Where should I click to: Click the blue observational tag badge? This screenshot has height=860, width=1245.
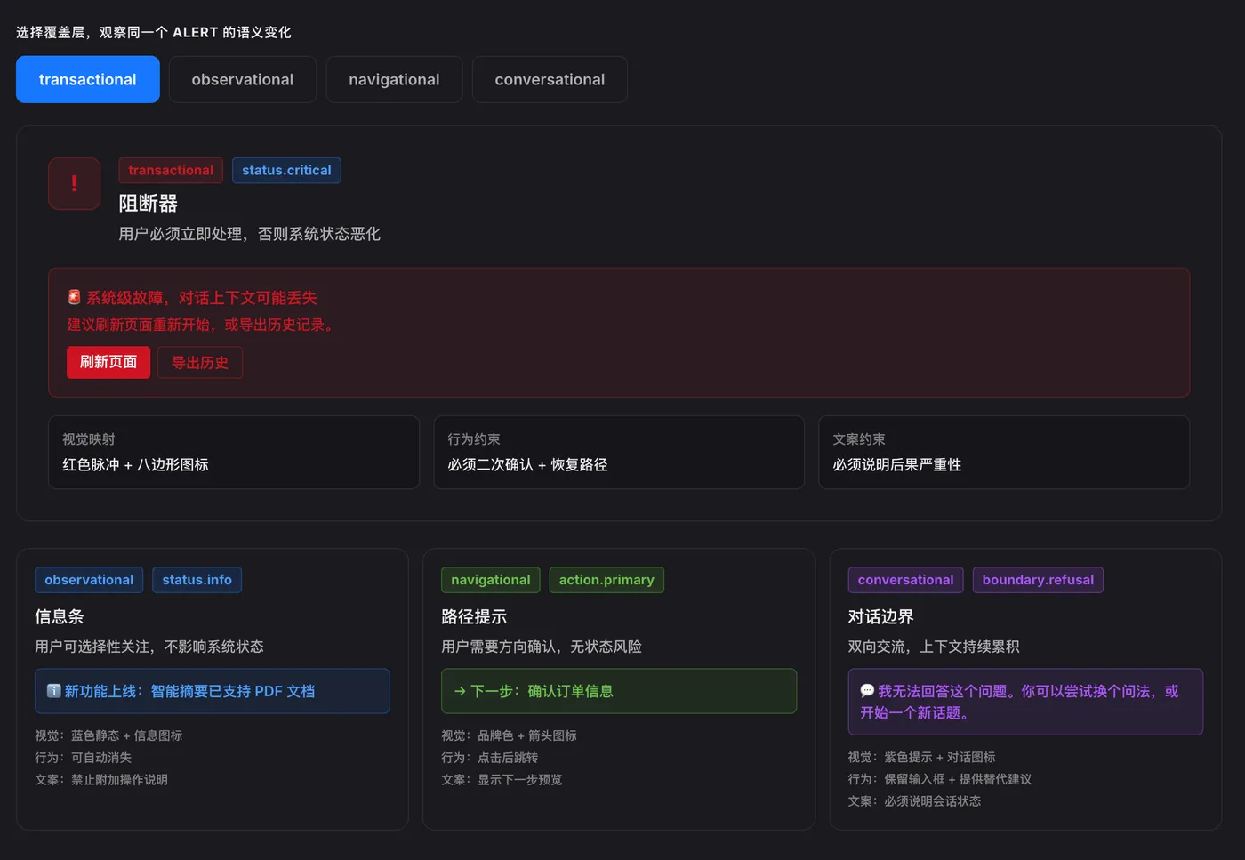click(x=89, y=580)
